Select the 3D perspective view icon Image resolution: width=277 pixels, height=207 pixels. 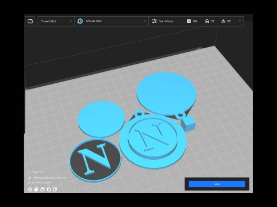pos(30,189)
